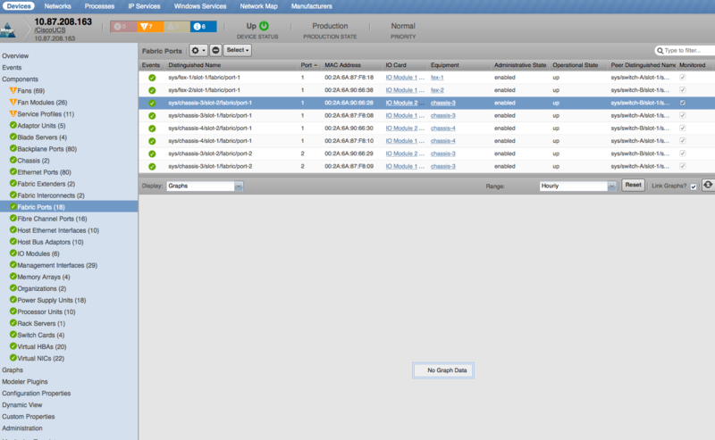This screenshot has width=715, height=440.
Task: Click the refresh graphs icon
Action: pos(708,185)
